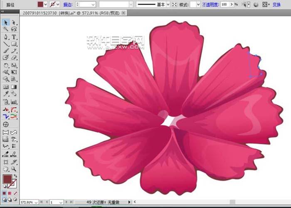291x208 pixels.
Task: Set paint mode to None
Action: tap(16, 193)
